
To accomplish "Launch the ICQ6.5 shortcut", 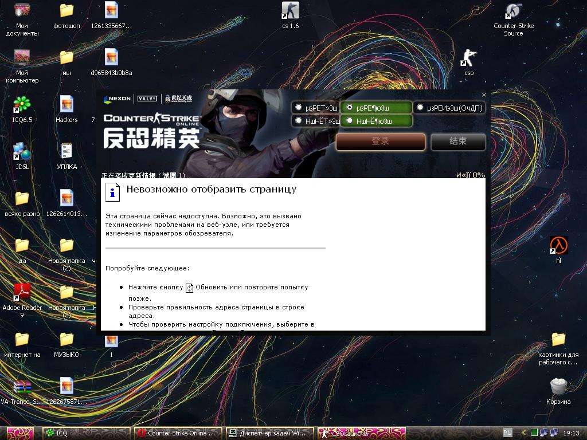I will [x=22, y=104].
